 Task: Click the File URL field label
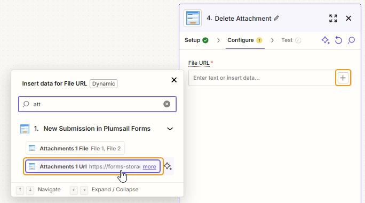pyautogui.click(x=199, y=63)
